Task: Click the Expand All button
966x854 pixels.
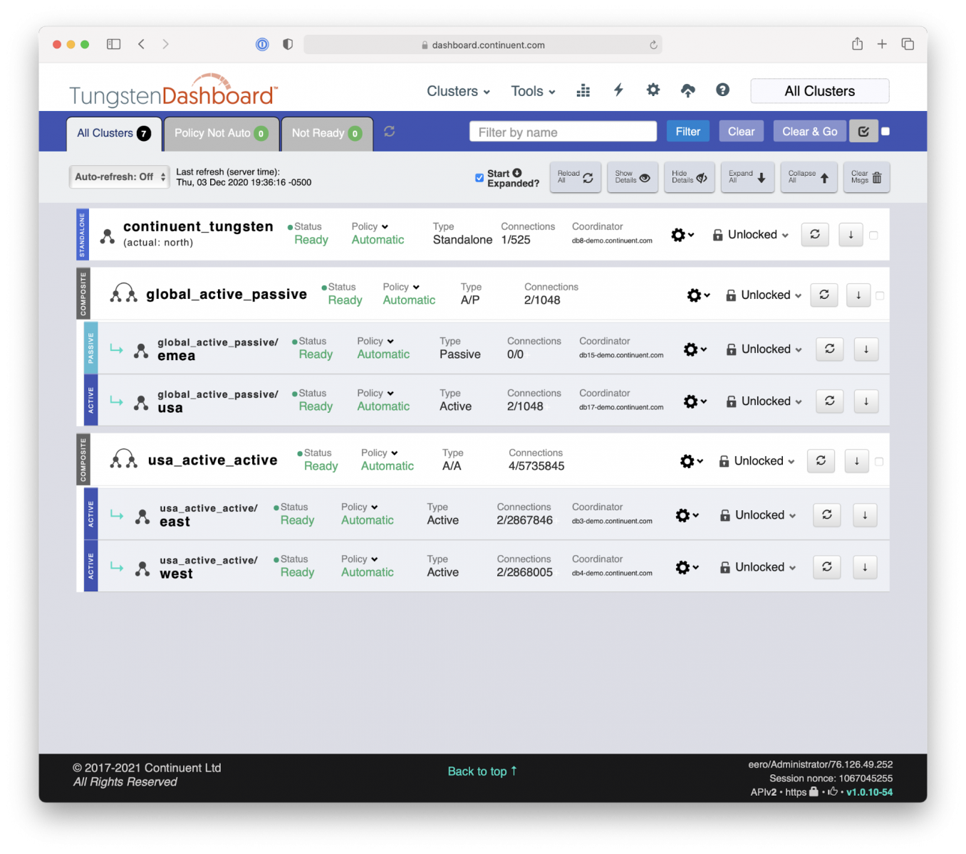Action: [x=747, y=177]
